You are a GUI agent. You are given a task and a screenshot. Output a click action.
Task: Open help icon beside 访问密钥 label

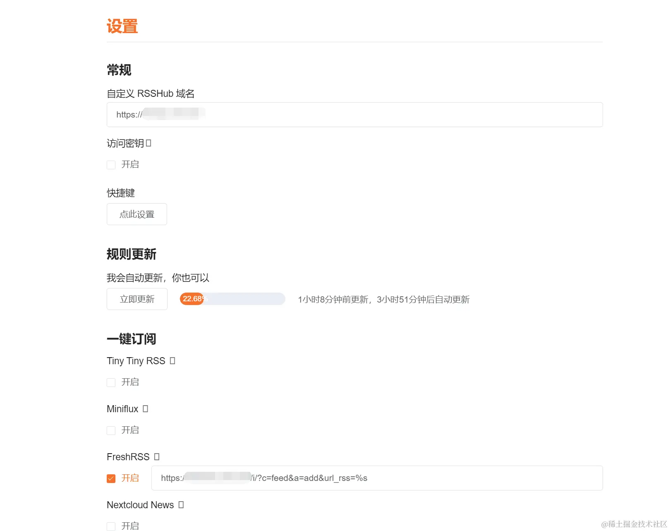[149, 143]
